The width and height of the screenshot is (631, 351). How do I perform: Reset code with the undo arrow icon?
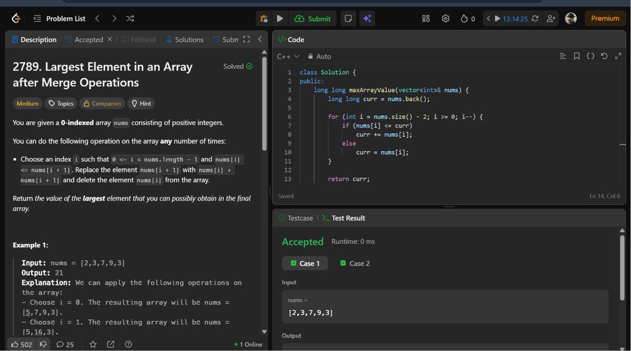(604, 56)
